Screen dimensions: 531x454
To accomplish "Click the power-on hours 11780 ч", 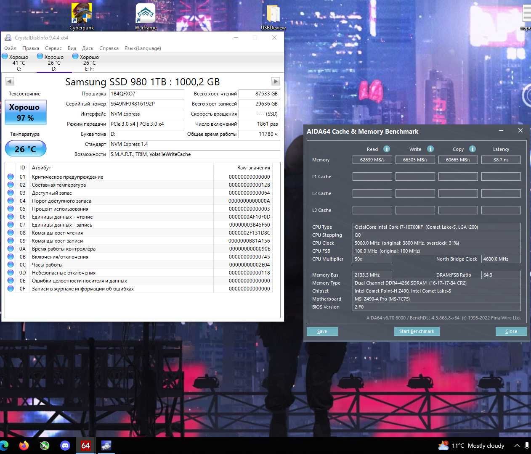I will point(259,134).
